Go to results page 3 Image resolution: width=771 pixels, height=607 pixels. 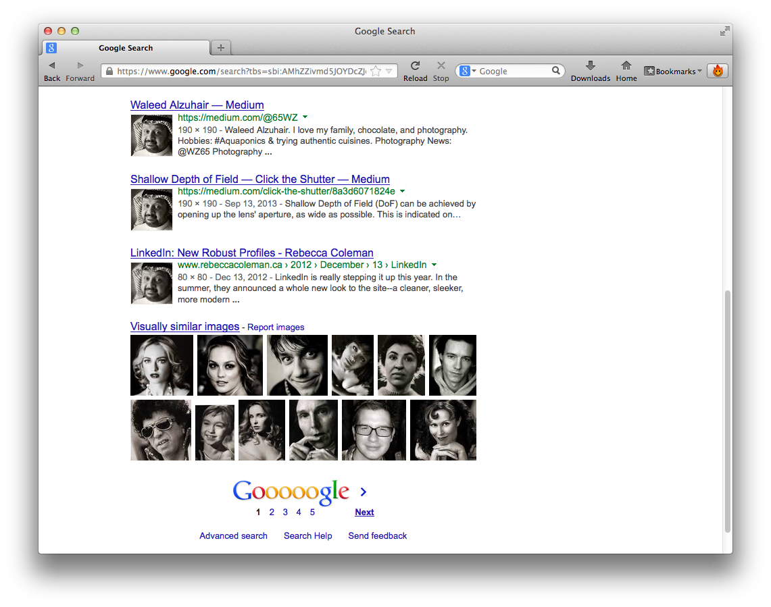[285, 512]
